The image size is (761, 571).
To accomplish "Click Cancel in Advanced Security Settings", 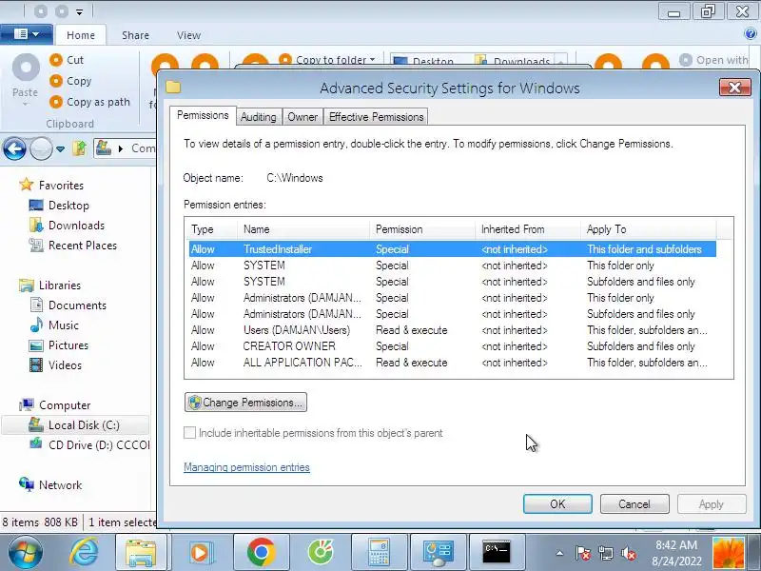I will pos(634,504).
